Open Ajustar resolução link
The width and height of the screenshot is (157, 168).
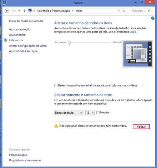(x=20, y=29)
